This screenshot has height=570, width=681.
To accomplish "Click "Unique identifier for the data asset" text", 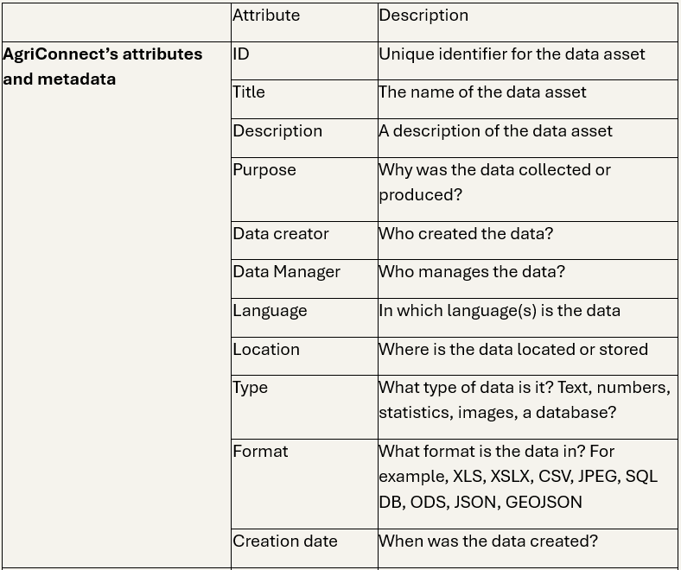I will (512, 54).
